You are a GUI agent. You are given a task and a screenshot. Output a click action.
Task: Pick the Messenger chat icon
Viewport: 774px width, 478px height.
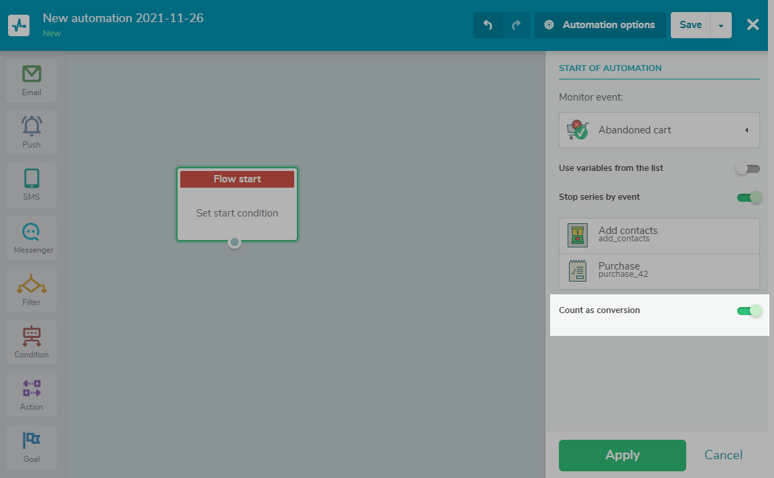pyautogui.click(x=31, y=232)
